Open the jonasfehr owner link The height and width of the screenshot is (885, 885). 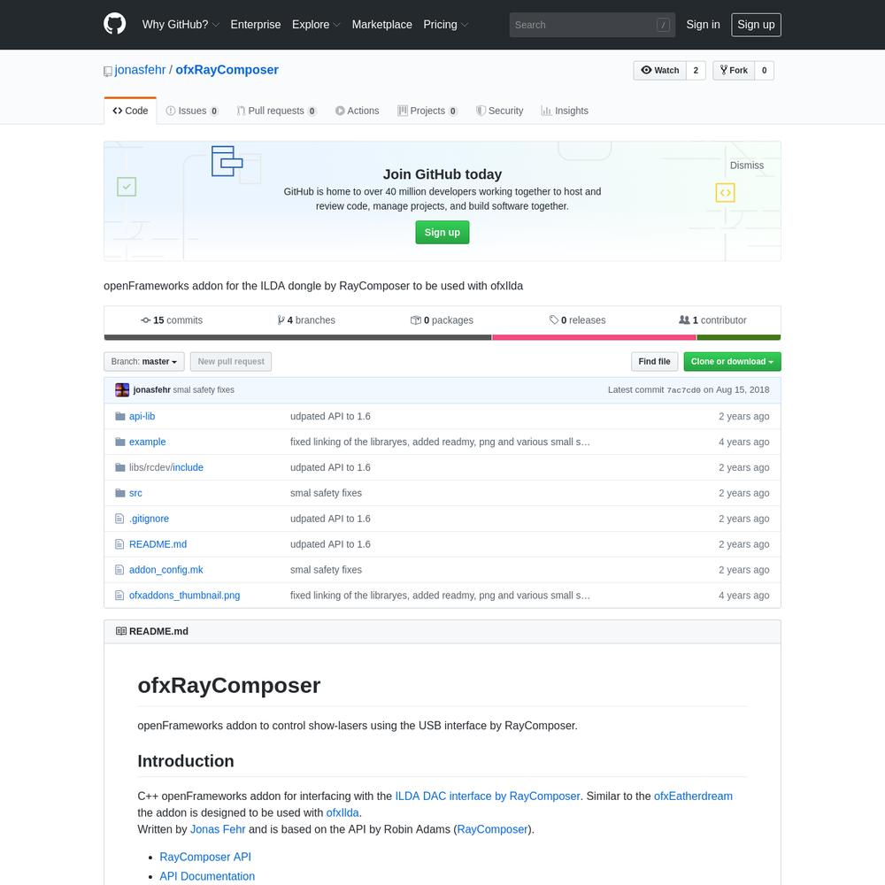(x=140, y=70)
